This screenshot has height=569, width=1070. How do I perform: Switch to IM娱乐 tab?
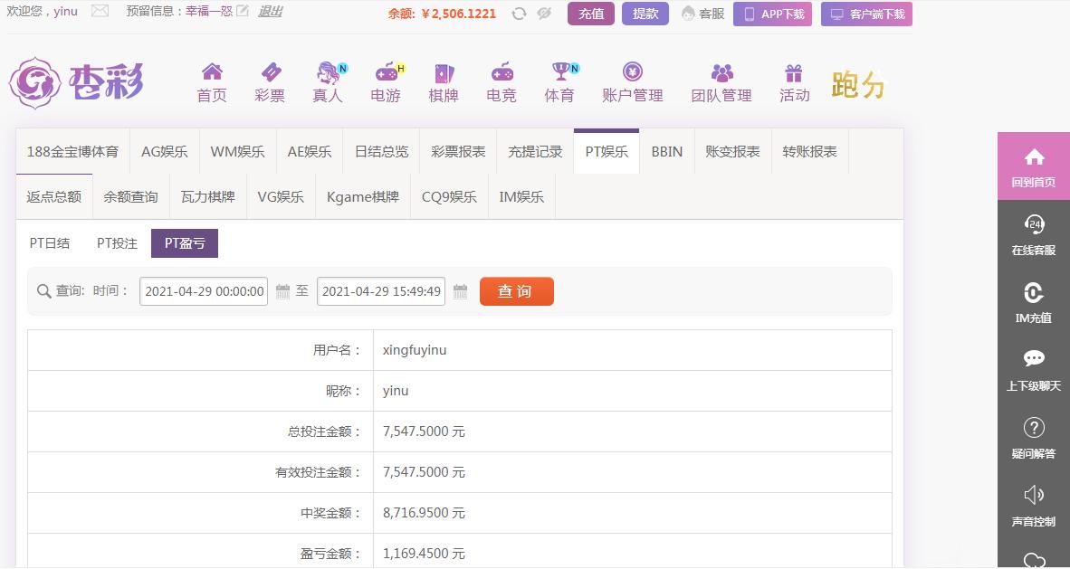tap(522, 196)
